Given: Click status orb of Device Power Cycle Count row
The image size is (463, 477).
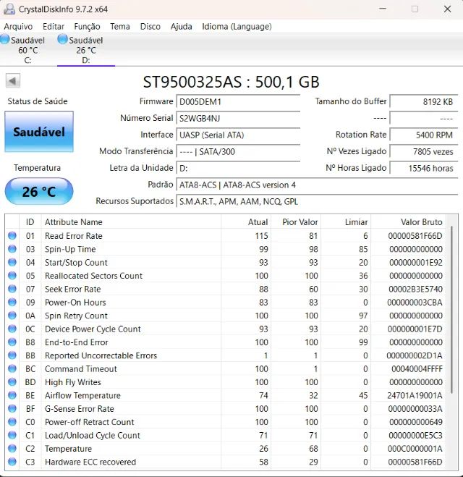Looking at the screenshot, I should [12, 329].
